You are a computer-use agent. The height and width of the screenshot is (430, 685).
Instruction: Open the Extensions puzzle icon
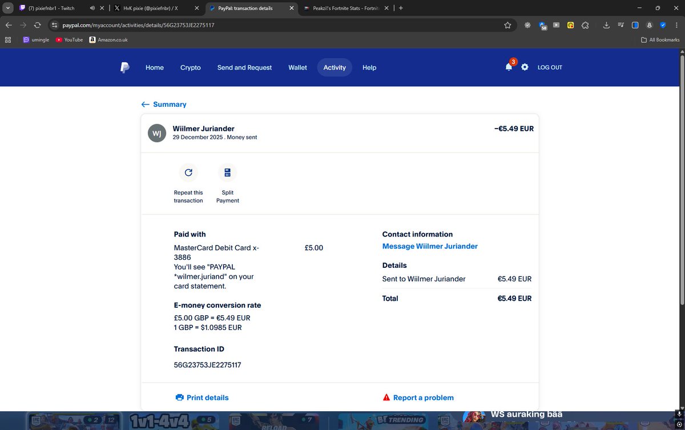tap(585, 25)
